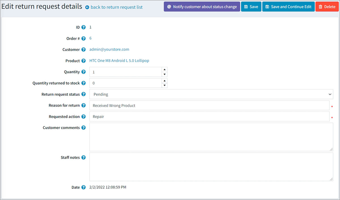Click the help icon next to Date
The width and height of the screenshot is (340, 200).
pos(83,187)
